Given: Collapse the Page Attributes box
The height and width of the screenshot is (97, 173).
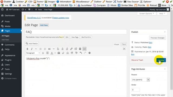Looking at the screenshot, I should click(165, 69).
